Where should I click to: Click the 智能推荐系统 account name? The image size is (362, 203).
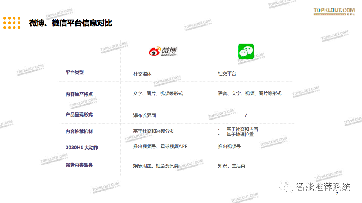(323, 187)
